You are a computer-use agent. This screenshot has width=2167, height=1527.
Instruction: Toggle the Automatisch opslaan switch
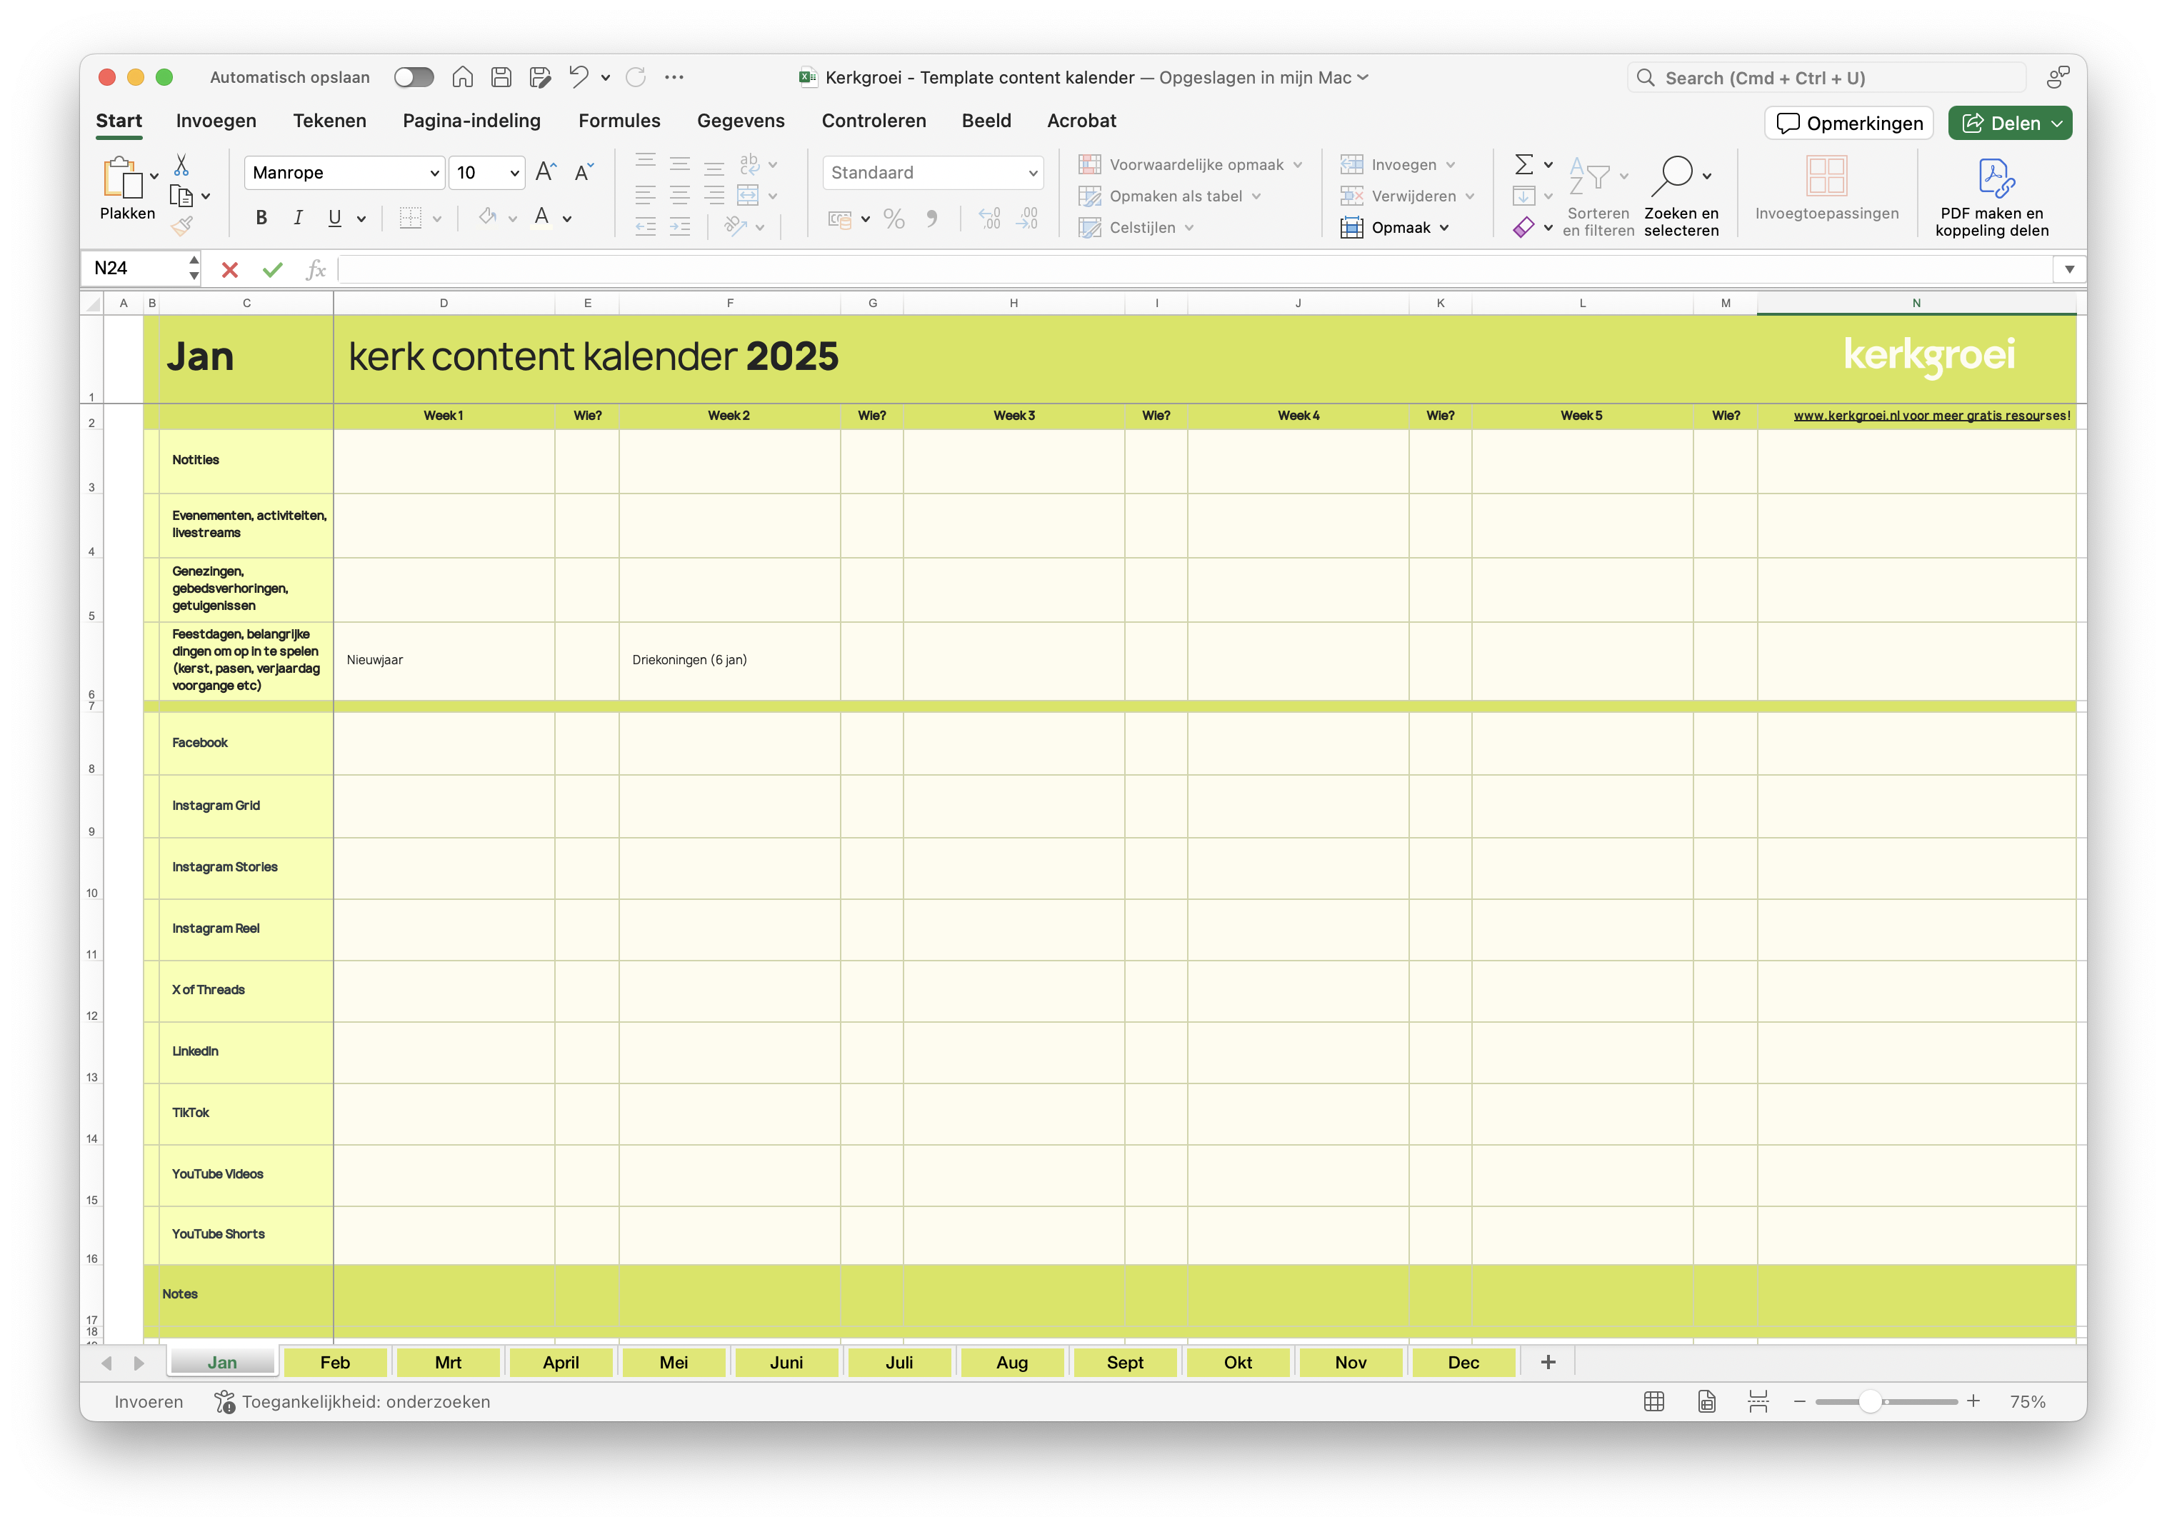point(414,77)
